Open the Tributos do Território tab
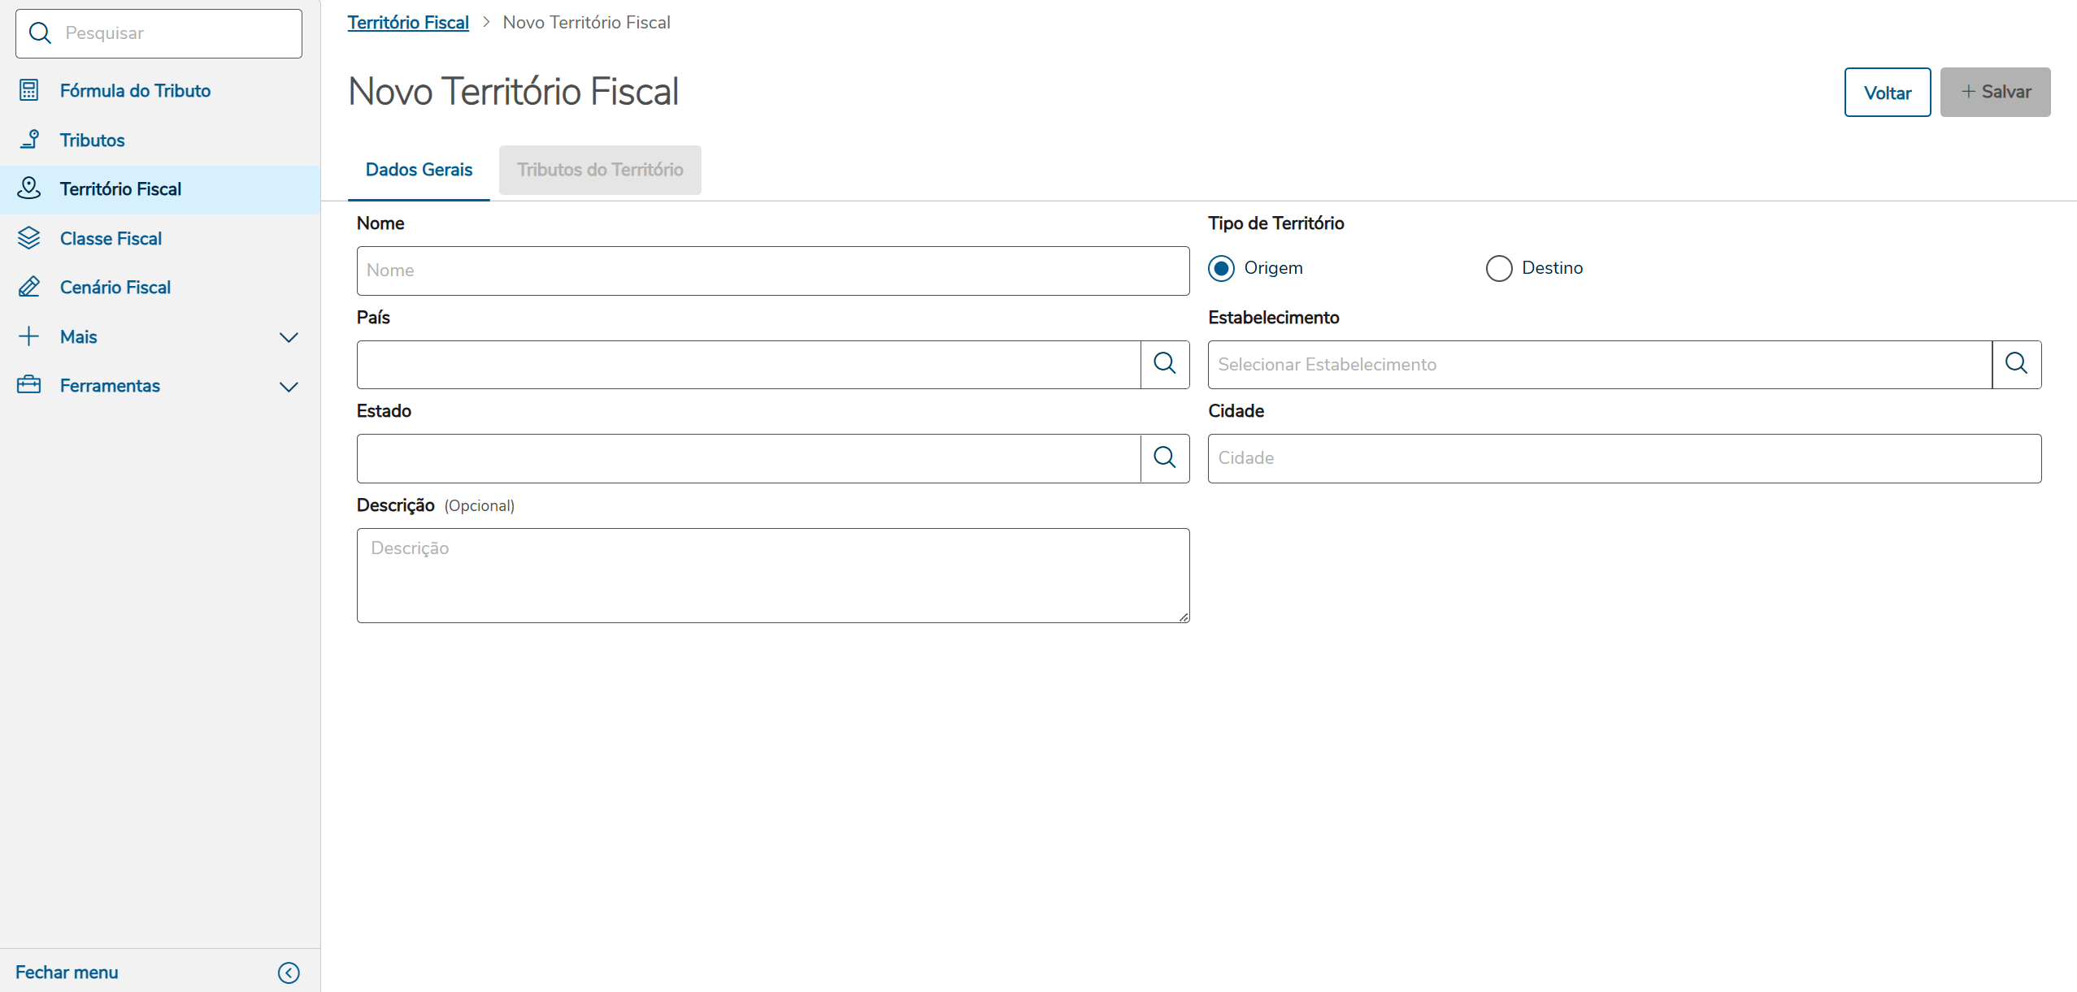Viewport: 2077px width, 992px height. click(600, 170)
